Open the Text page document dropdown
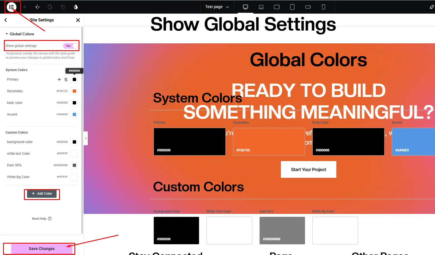435x255 pixels. coord(217,7)
